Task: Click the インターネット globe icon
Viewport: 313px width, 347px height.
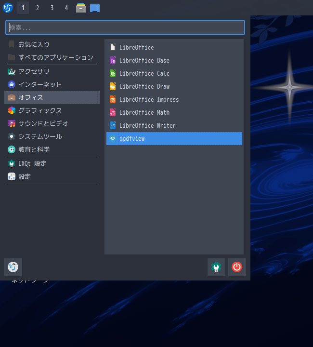Action: (x=12, y=84)
